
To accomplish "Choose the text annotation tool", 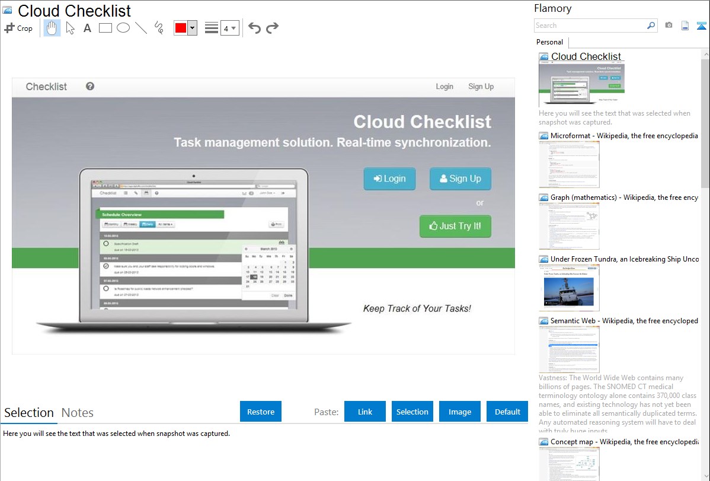I will coord(87,28).
